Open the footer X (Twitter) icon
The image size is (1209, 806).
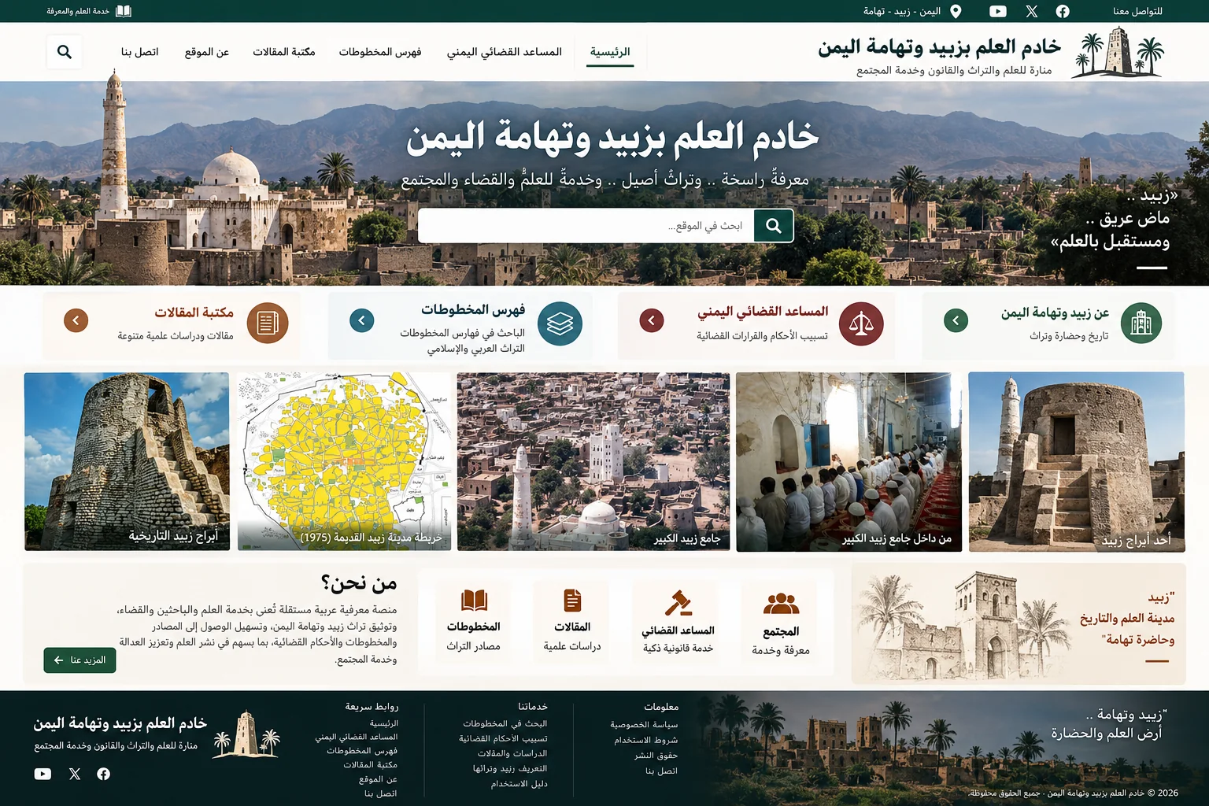[75, 774]
